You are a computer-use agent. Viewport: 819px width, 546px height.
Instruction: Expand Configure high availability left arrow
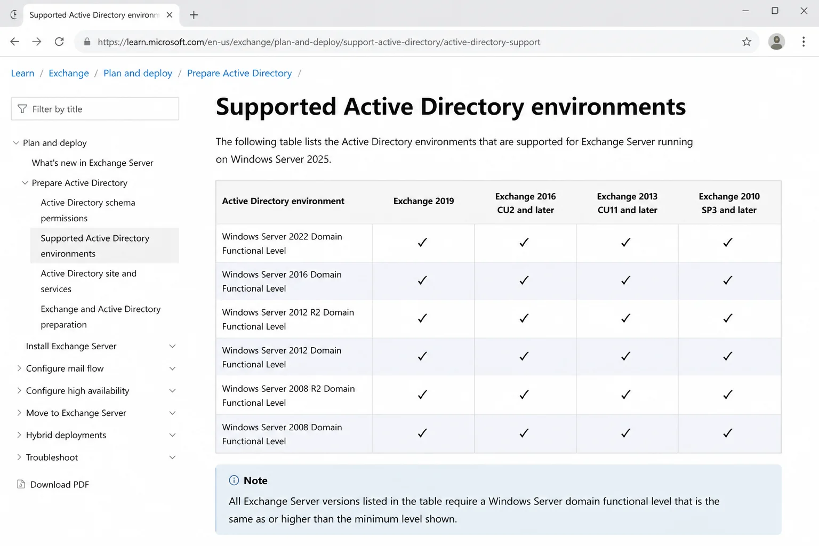click(x=19, y=391)
